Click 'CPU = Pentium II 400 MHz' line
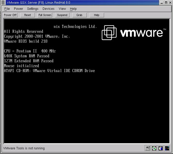The width and height of the screenshot is (173, 154). (x=30, y=51)
